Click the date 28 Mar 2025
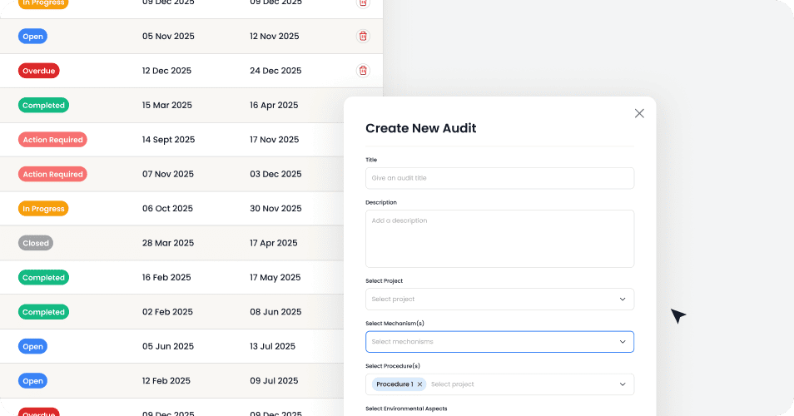Image resolution: width=794 pixels, height=416 pixels. 168,243
